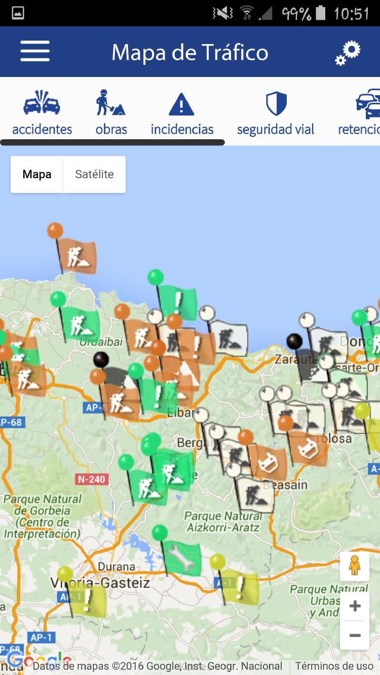This screenshot has height=675, width=380.
Task: Tap the green wrench flag marker
Action: coord(182,558)
